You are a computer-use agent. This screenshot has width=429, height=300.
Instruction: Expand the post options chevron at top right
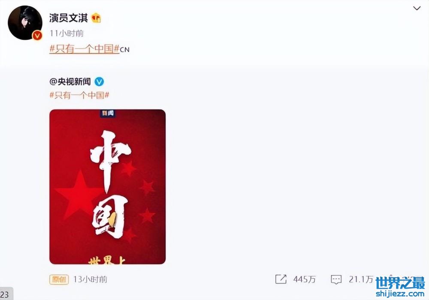coord(417,8)
